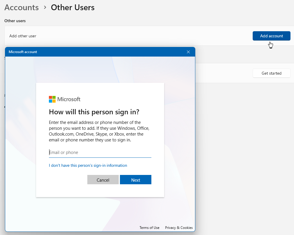
Task: Click the breadcrumb chevron separator
Action: pos(45,8)
